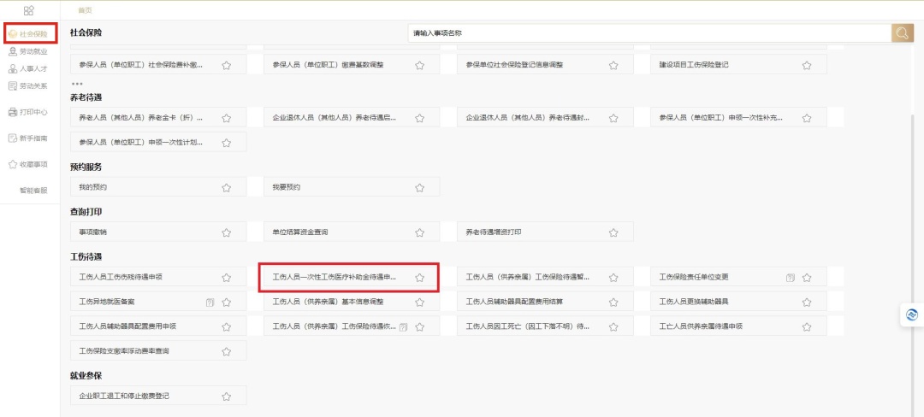Open 我要预约 service

(352, 187)
